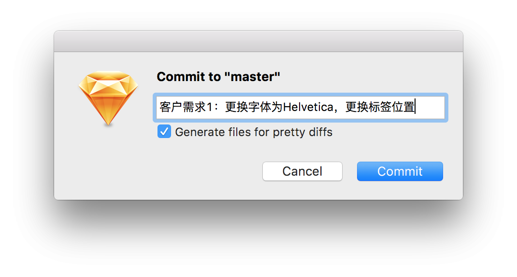This screenshot has height=277, width=517.
Task: Click the Sketch diamond app icon
Action: click(108, 98)
